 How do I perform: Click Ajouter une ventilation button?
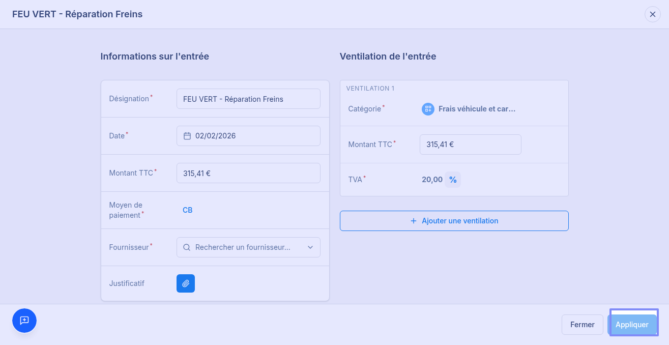click(454, 221)
